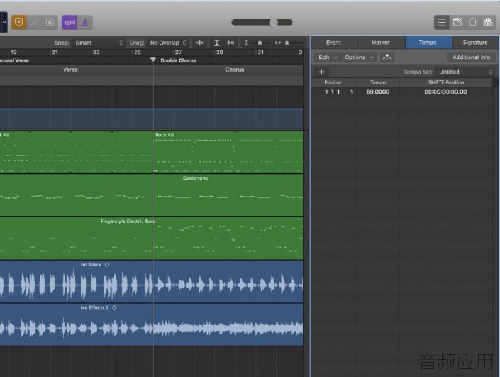This screenshot has height=377, width=500.
Task: Select the Tempo tab
Action: (428, 42)
